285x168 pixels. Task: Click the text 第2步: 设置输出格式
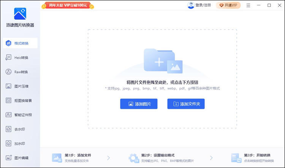pyautogui.click(x=158, y=155)
